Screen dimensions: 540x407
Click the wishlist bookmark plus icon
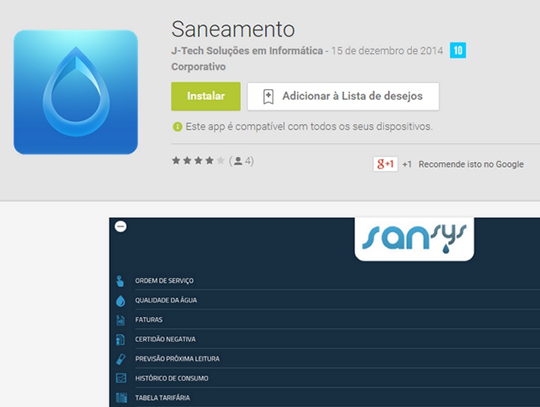tap(268, 97)
